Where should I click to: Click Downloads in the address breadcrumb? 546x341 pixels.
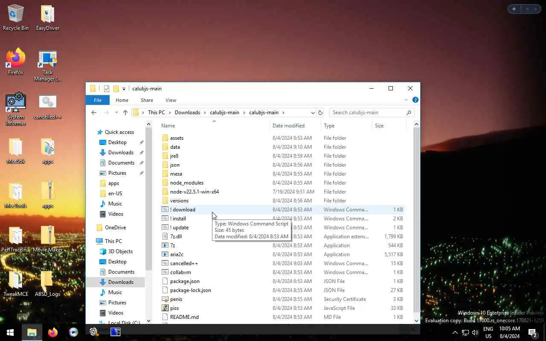pyautogui.click(x=187, y=113)
